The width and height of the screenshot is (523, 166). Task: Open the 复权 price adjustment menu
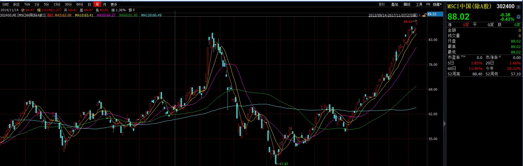382,4
